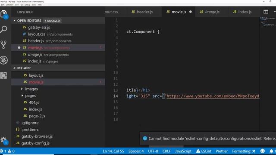Open the Help menu

click(40, 5)
